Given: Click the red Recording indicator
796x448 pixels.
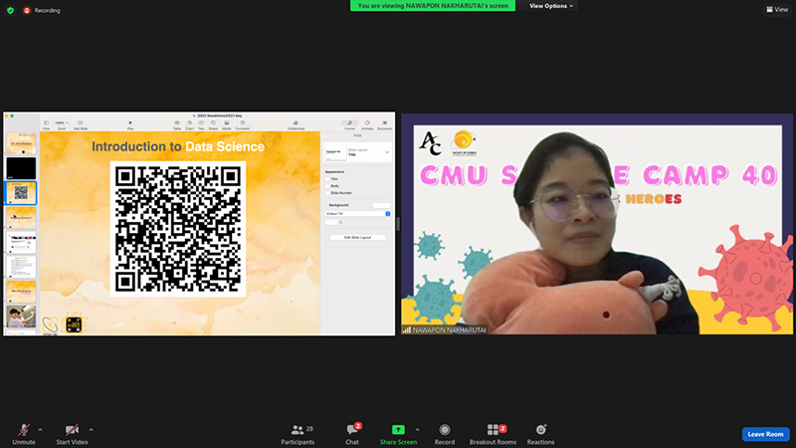Looking at the screenshot, I should coord(42,10).
